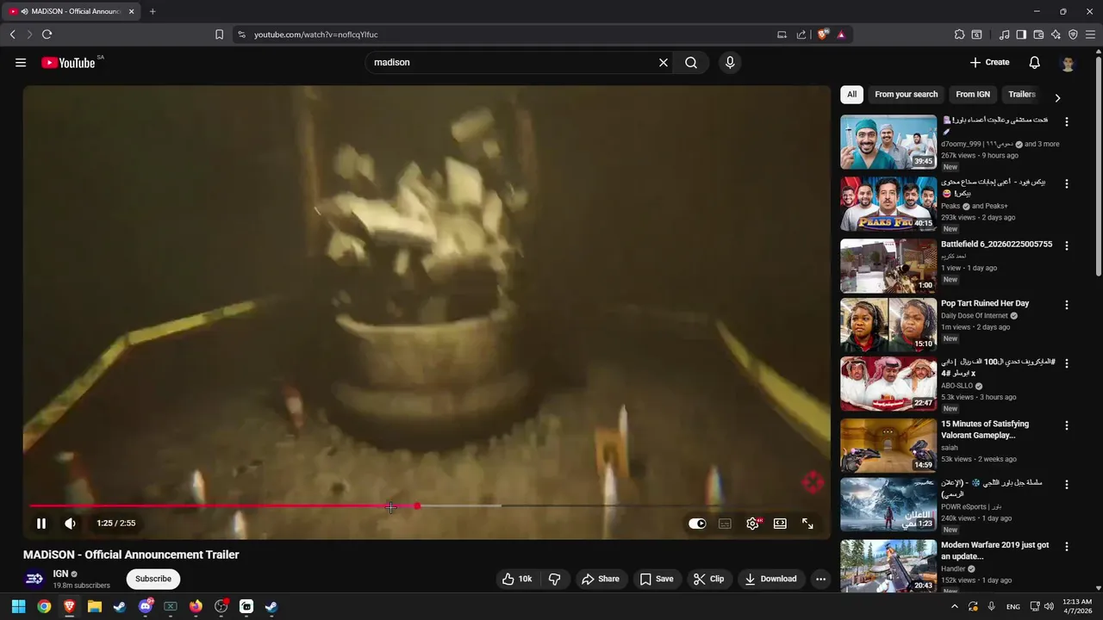
Task: Pause the video playback
Action: 41,523
